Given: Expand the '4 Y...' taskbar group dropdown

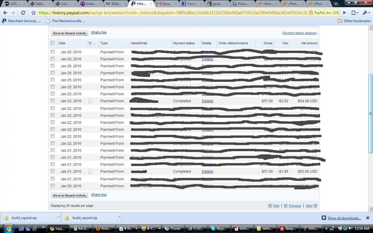Looking at the screenshot, I should (x=159, y=229).
